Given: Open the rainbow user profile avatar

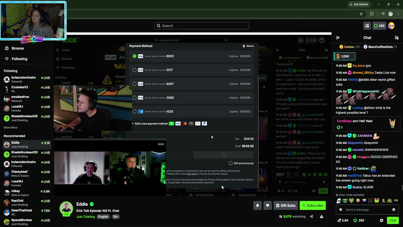Looking at the screenshot, I should pos(391,26).
